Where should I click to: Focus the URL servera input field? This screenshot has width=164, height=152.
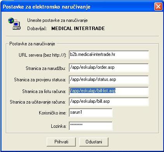coord(109,55)
